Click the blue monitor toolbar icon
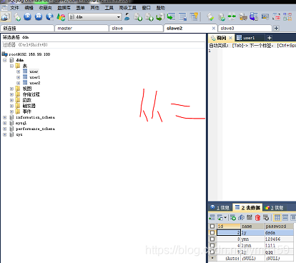 265,17
